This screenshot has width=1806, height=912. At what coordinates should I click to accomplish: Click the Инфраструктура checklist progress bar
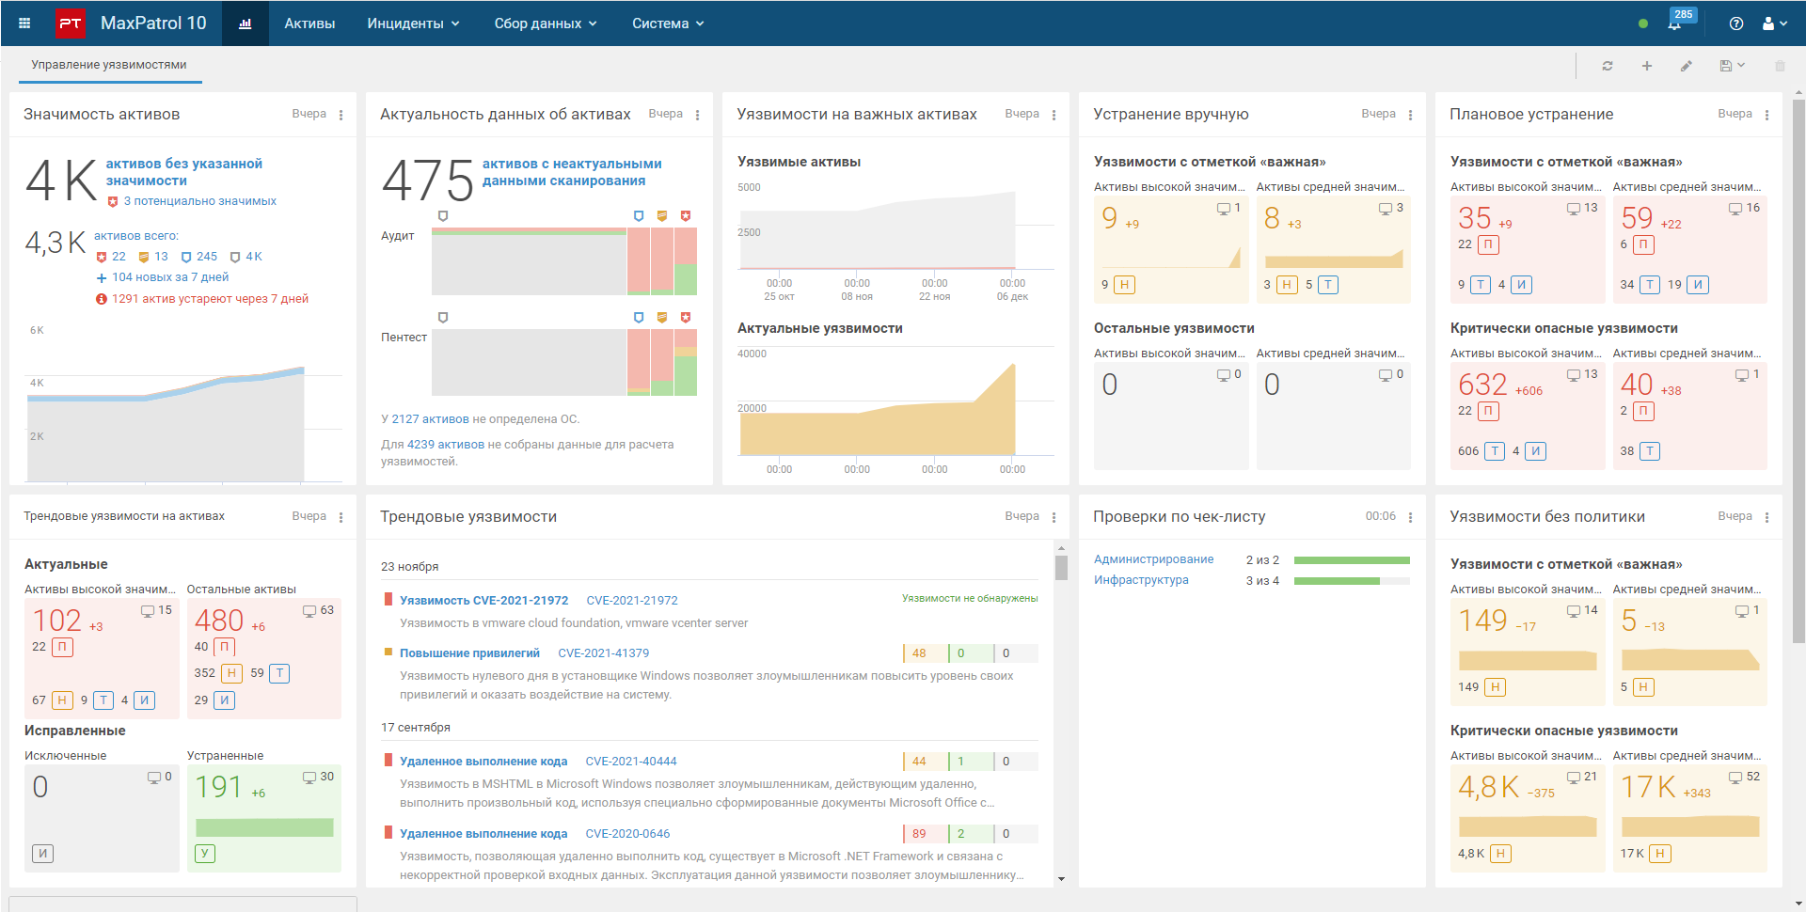(1352, 581)
